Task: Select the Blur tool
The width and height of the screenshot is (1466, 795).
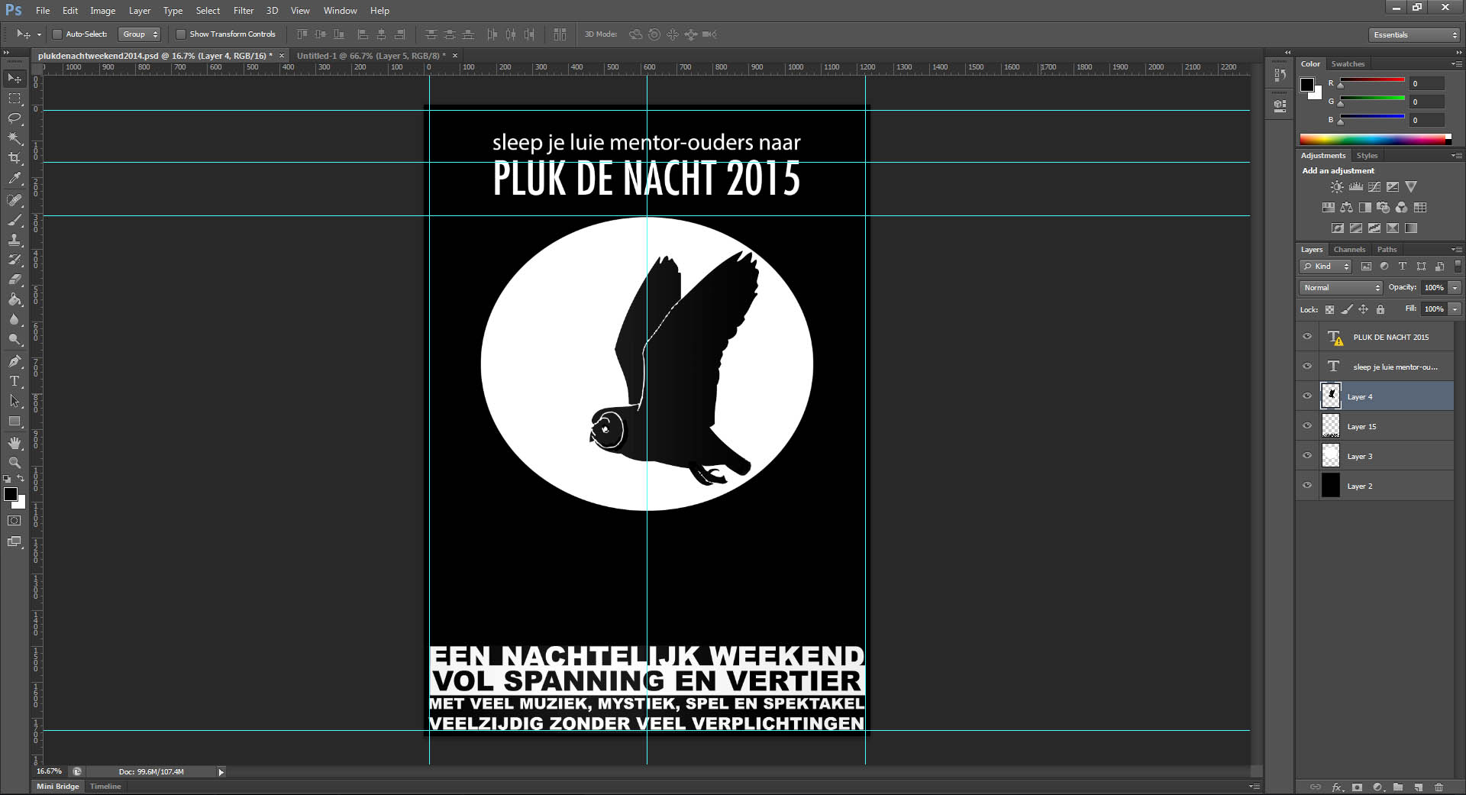Action: (x=15, y=319)
